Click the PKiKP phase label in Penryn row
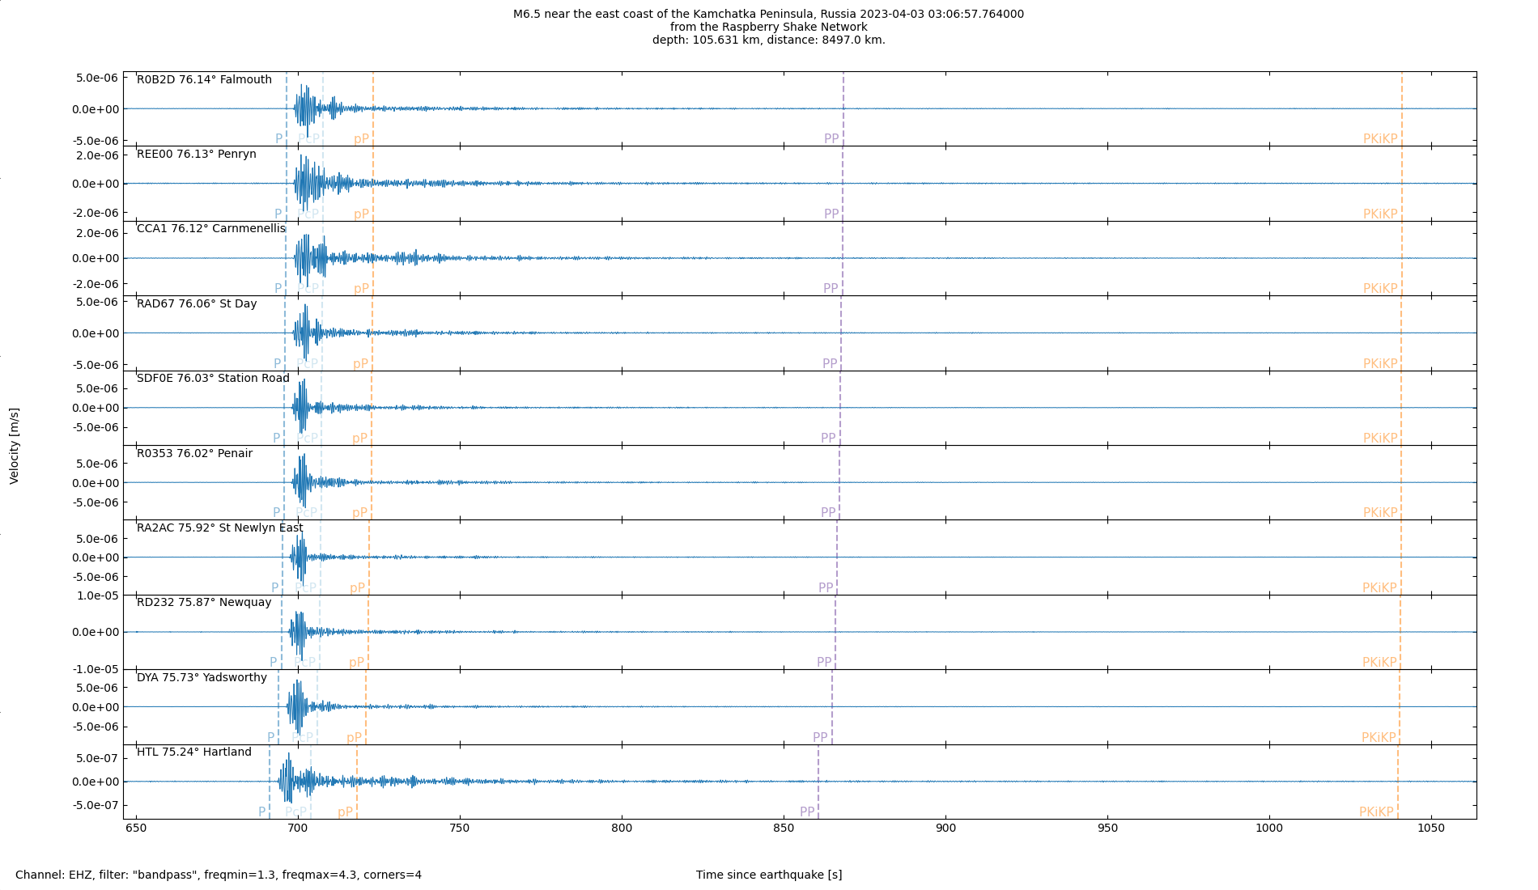The width and height of the screenshot is (1538, 890). click(1380, 214)
